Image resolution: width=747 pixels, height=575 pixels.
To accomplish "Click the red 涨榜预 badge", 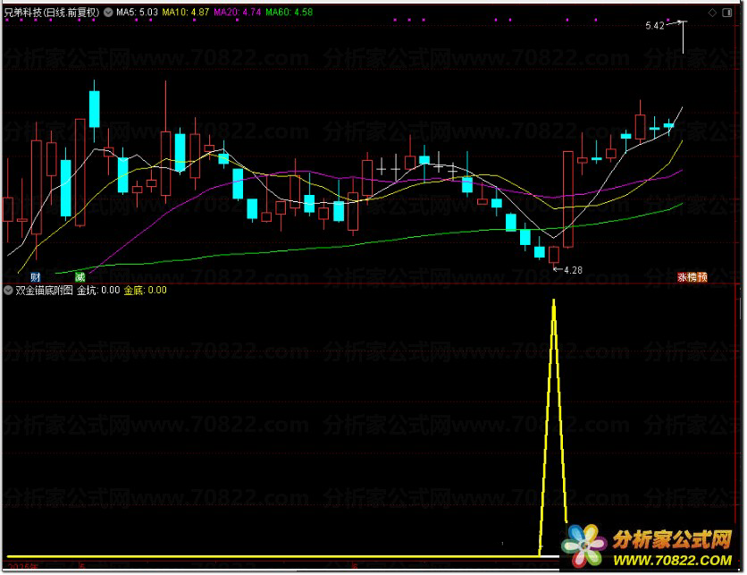I will point(692,277).
